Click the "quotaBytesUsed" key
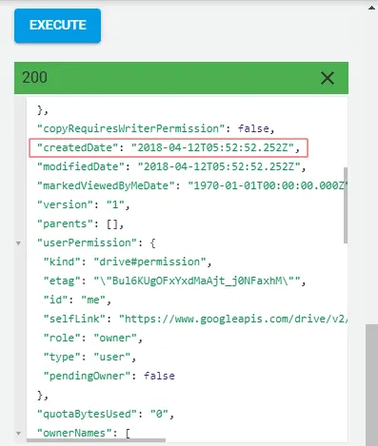378x446 pixels. click(87, 414)
